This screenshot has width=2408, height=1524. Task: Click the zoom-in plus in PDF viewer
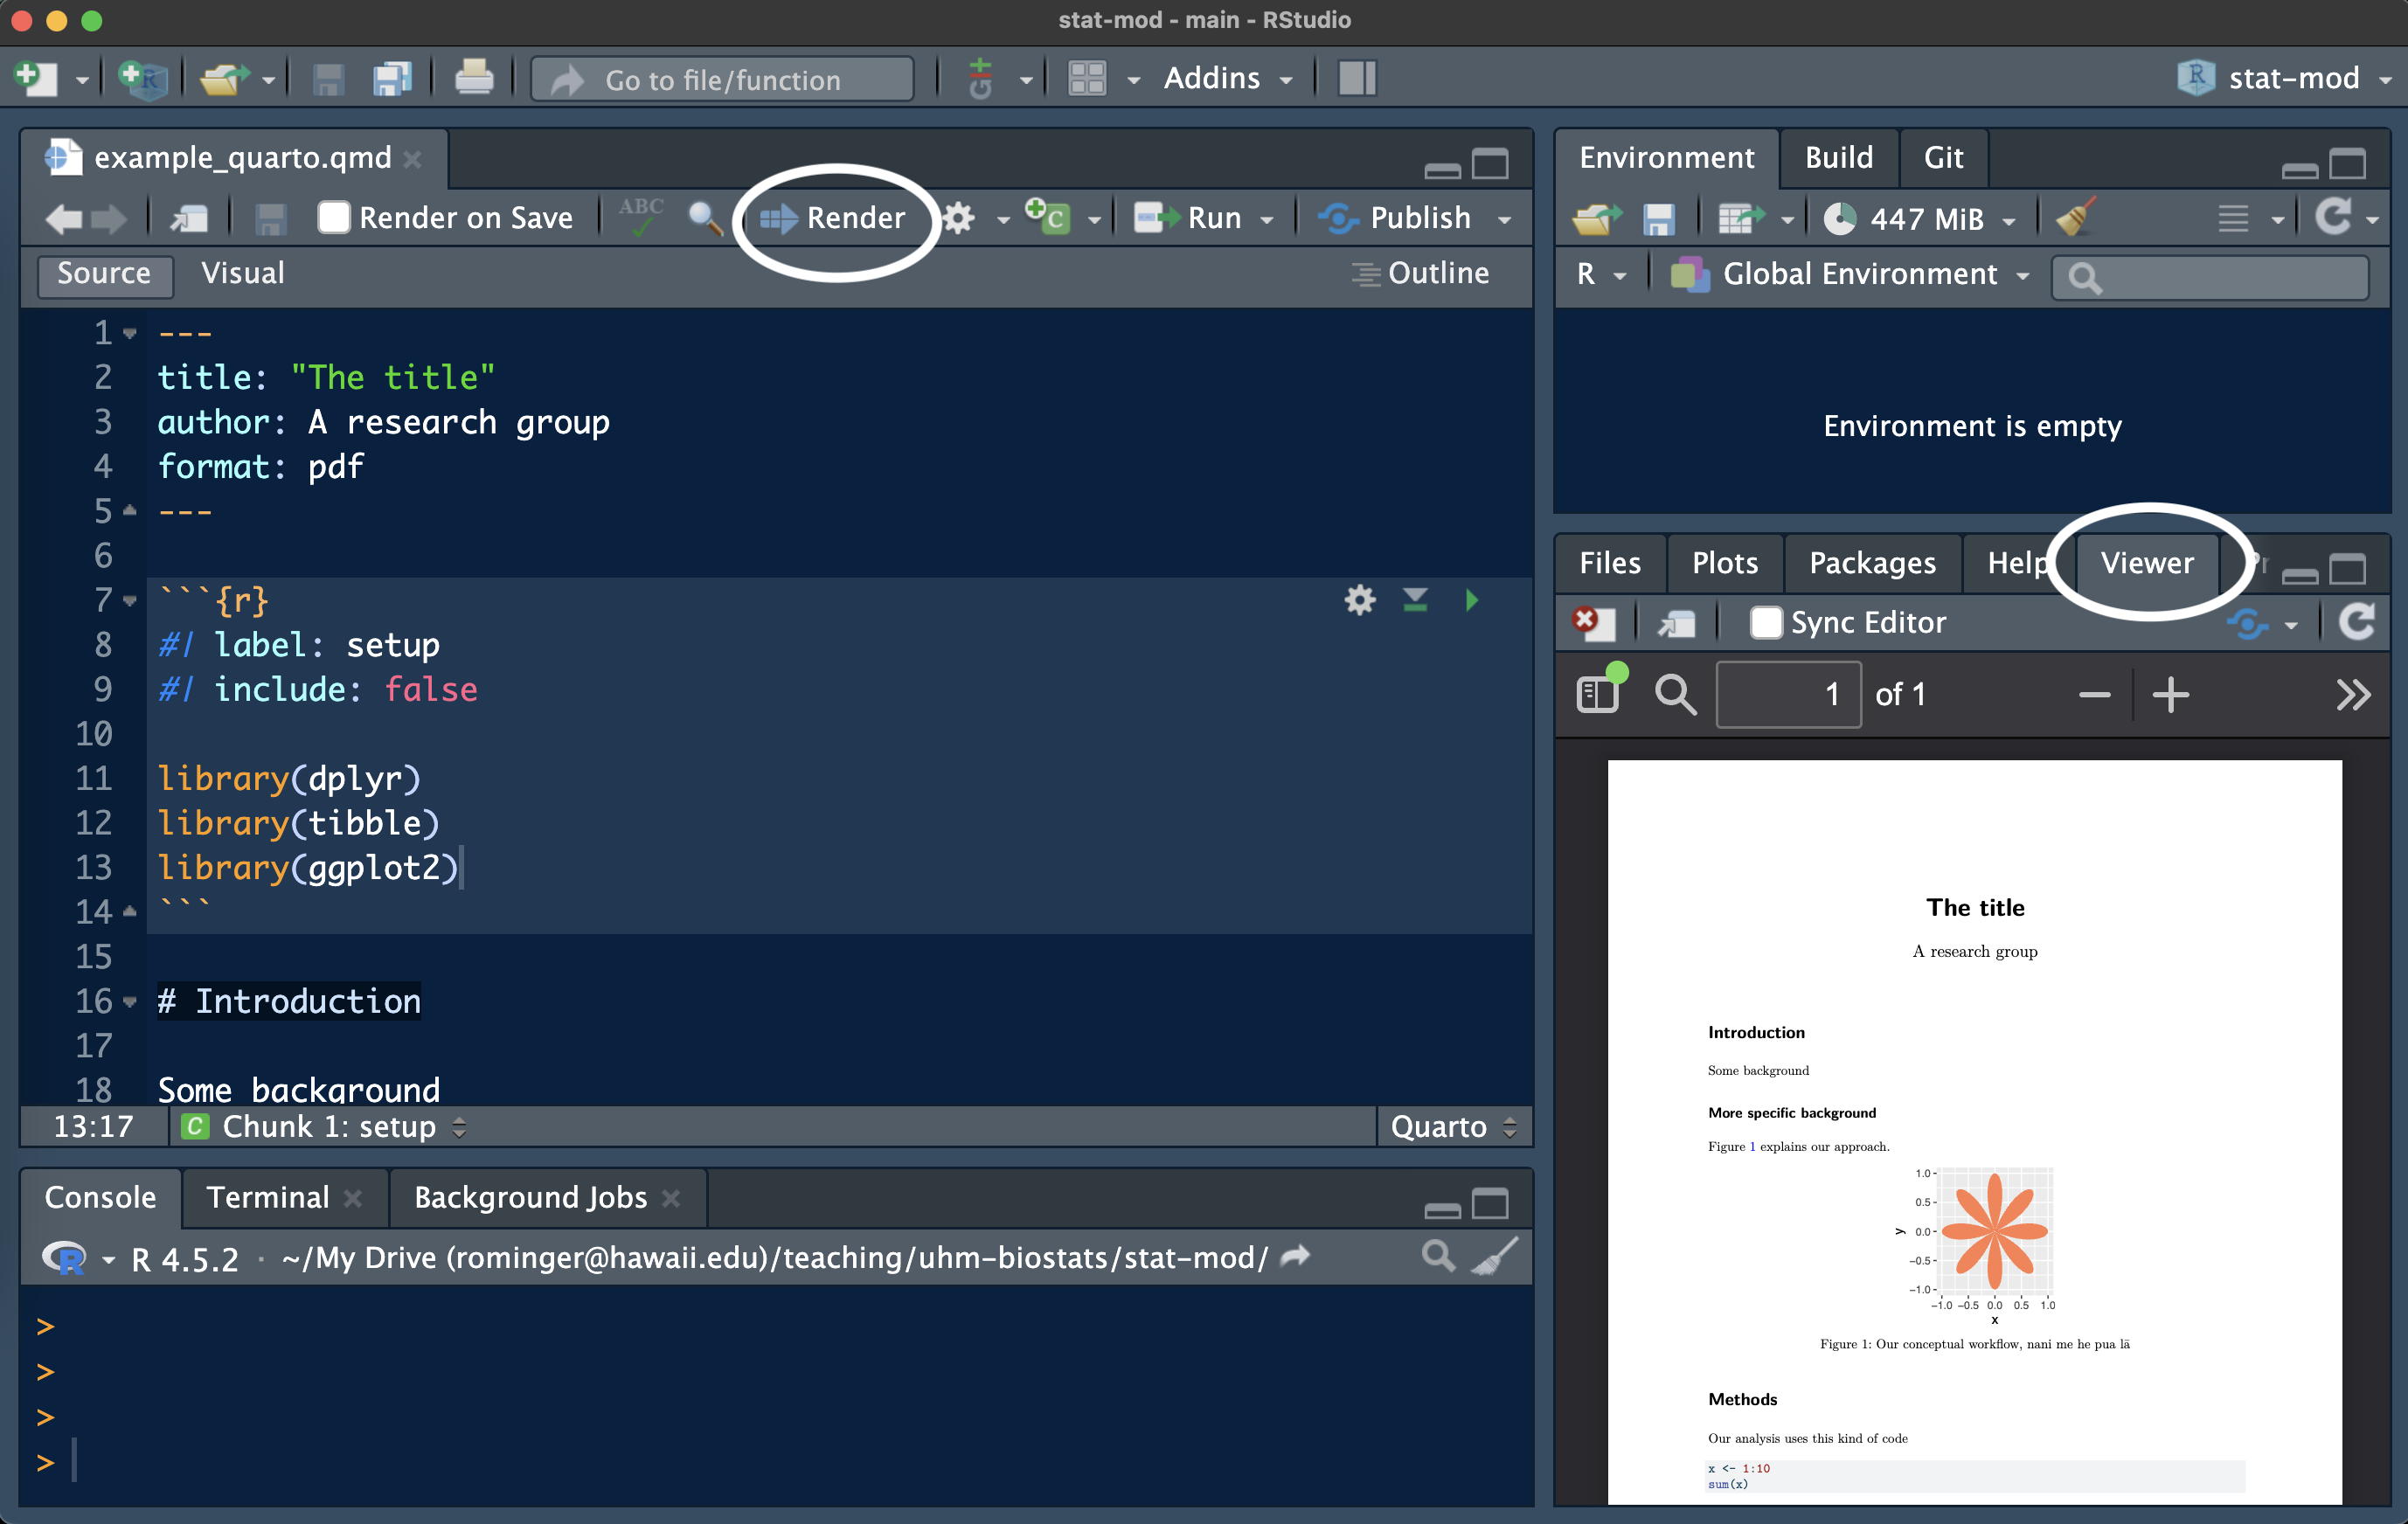(2170, 694)
